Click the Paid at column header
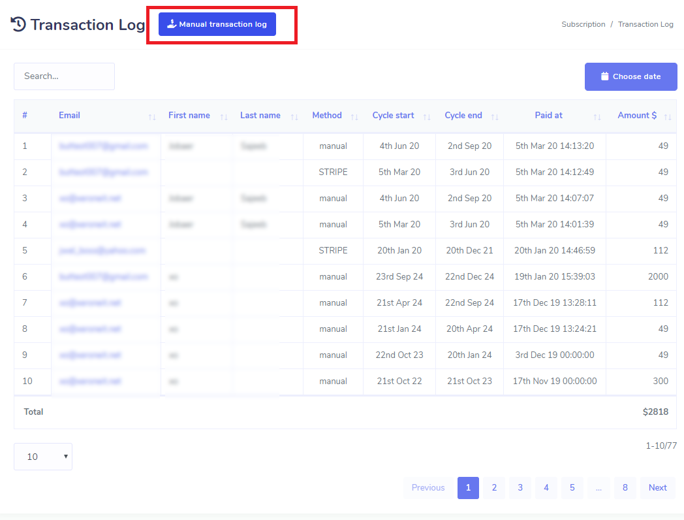 coord(548,115)
